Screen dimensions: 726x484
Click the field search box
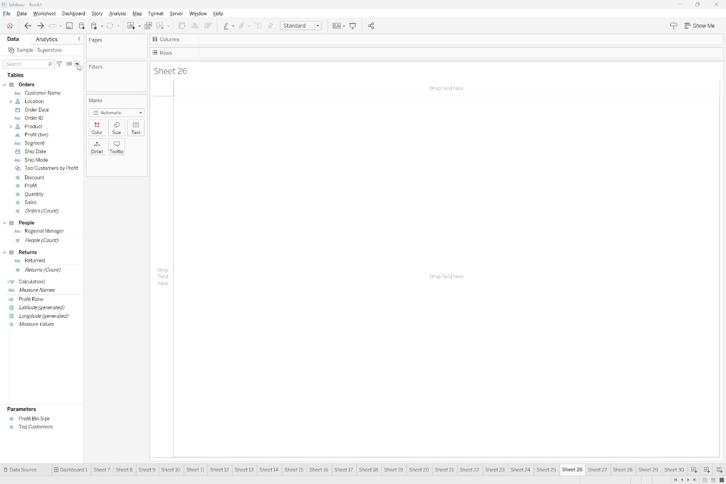point(27,64)
